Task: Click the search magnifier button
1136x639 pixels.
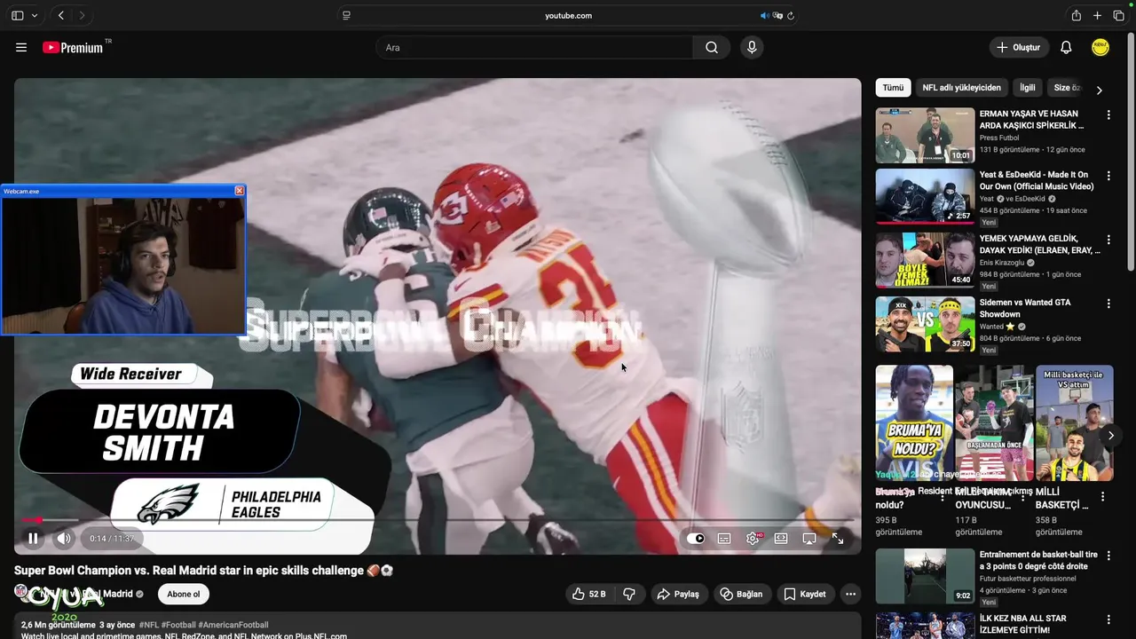Action: click(712, 47)
